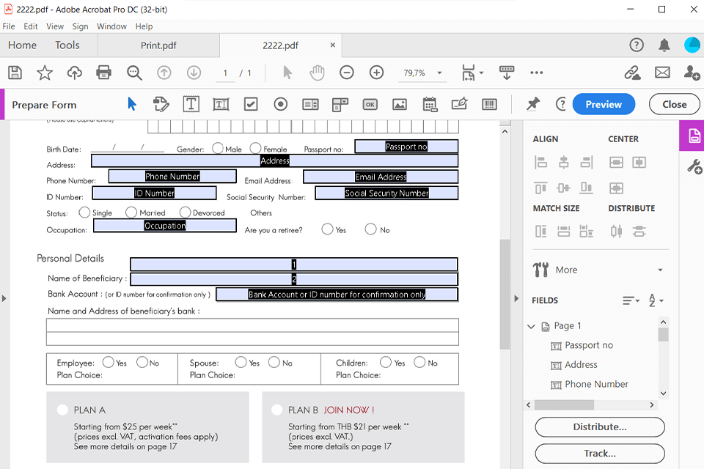Click the upload to cloud icon
Image resolution: width=704 pixels, height=469 pixels.
[75, 73]
